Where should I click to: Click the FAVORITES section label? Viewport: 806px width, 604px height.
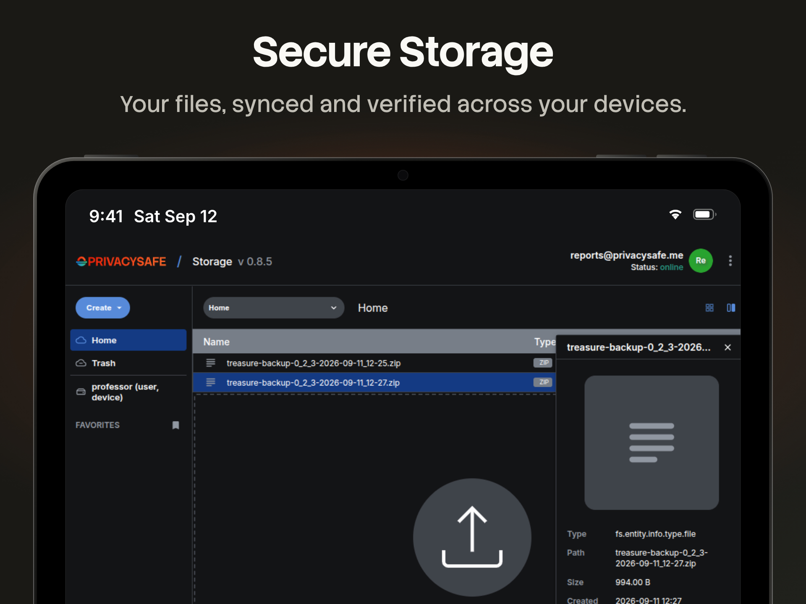point(97,425)
